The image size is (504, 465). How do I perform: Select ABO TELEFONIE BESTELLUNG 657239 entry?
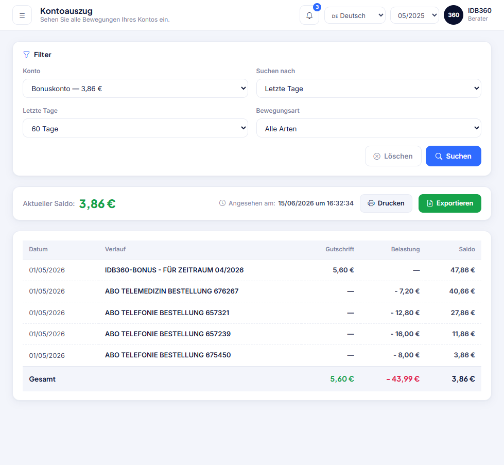point(252,334)
